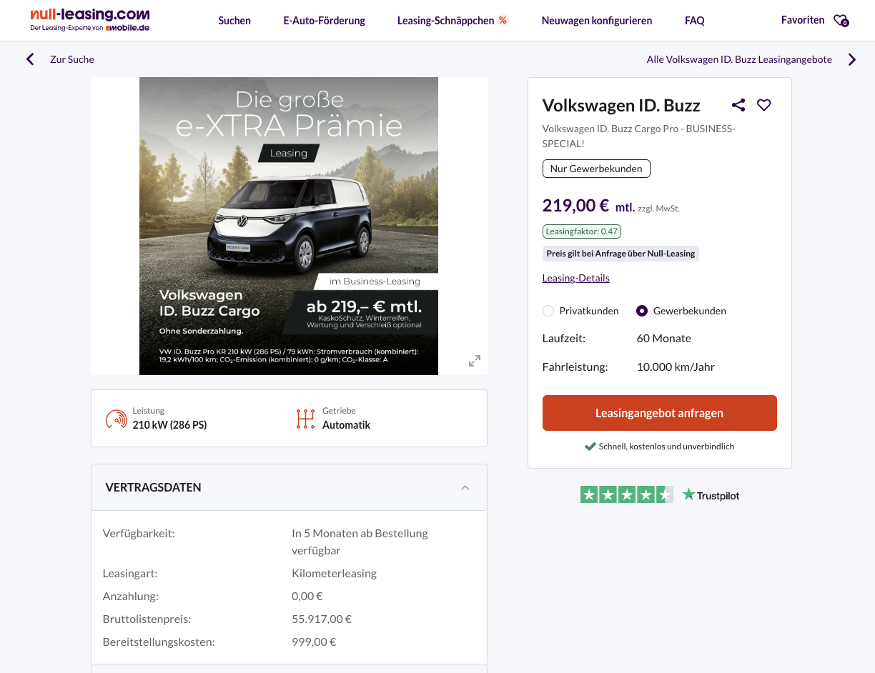Open the Suchen menu item
Viewport: 875px width, 673px height.
click(234, 21)
